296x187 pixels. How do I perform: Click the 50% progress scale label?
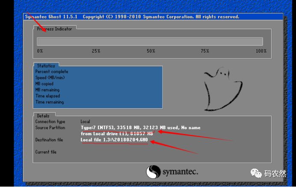[x=151, y=51]
